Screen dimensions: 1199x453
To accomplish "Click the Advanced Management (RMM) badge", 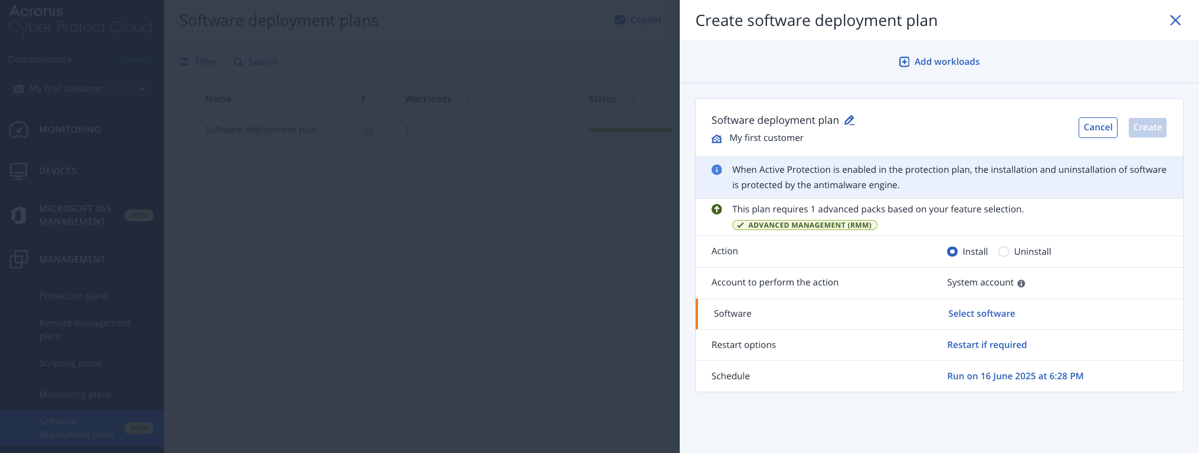I will (x=804, y=225).
